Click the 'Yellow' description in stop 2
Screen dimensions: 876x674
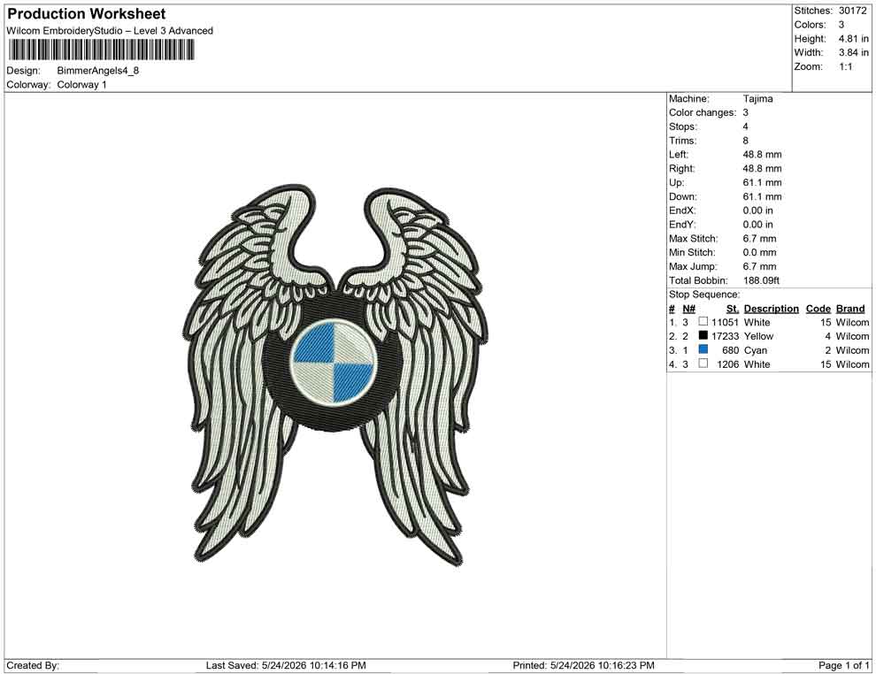[x=758, y=336]
